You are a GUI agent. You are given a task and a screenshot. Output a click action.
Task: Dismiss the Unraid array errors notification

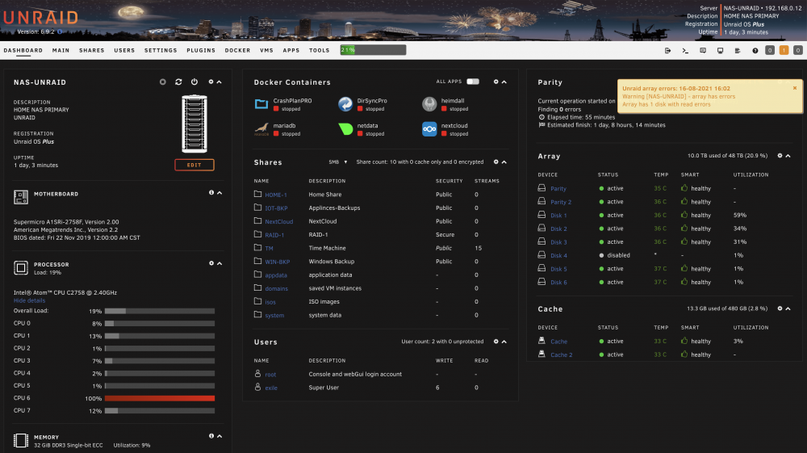point(795,88)
